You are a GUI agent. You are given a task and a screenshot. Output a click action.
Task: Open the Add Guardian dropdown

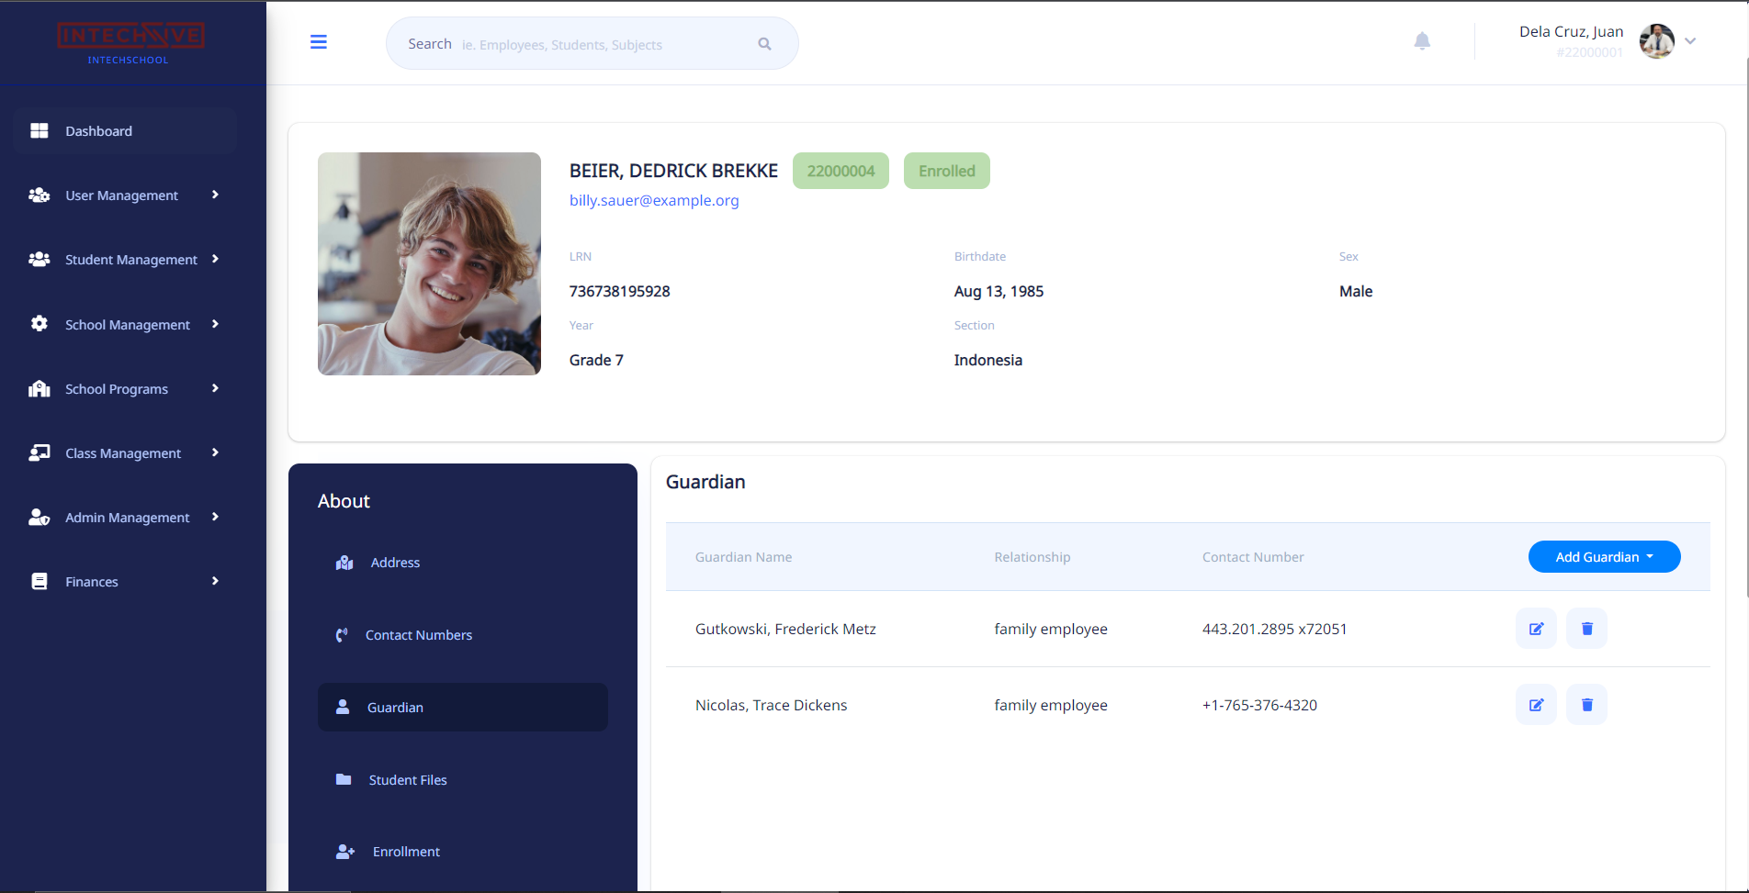point(1604,557)
